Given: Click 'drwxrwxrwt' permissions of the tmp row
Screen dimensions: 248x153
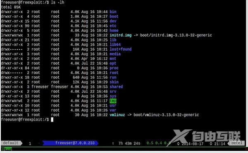Looking at the screenshot, I should 12,101.
